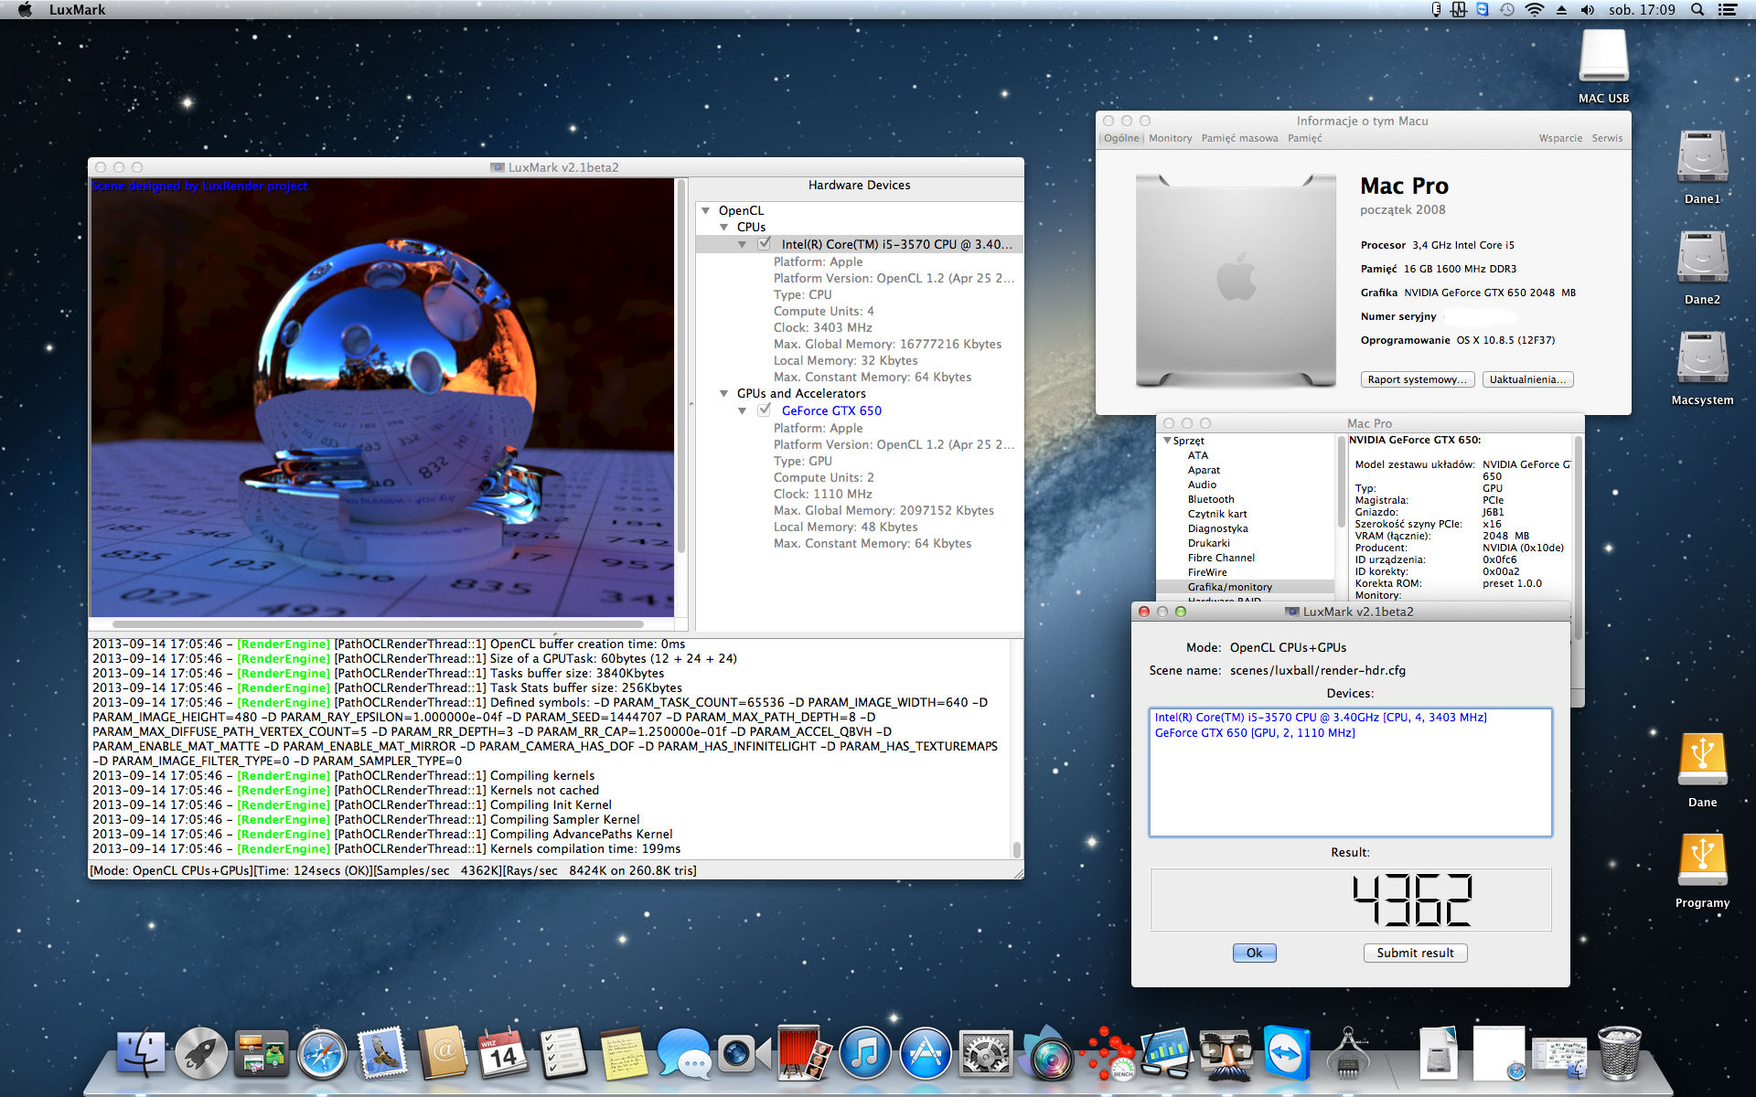Screen dimensions: 1756x1097
Task: Open the LuxMark red-spheres dock icon
Action: (1106, 1053)
